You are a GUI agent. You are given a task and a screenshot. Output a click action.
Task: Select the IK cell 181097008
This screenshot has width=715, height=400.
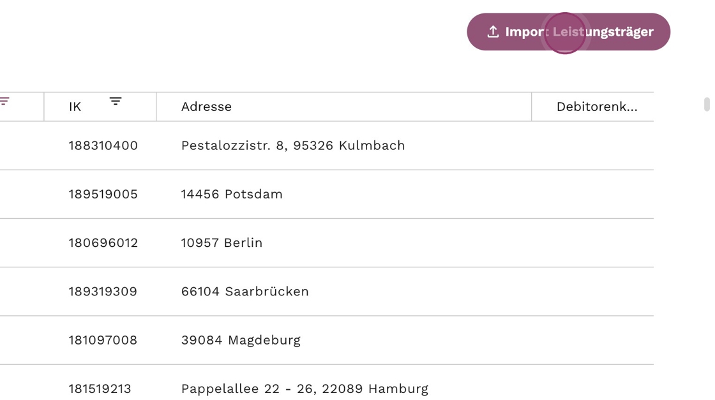pyautogui.click(x=103, y=340)
